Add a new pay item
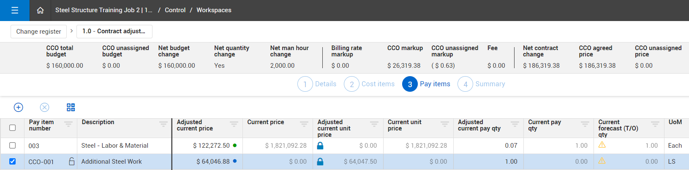The width and height of the screenshot is (689, 170). click(x=19, y=107)
